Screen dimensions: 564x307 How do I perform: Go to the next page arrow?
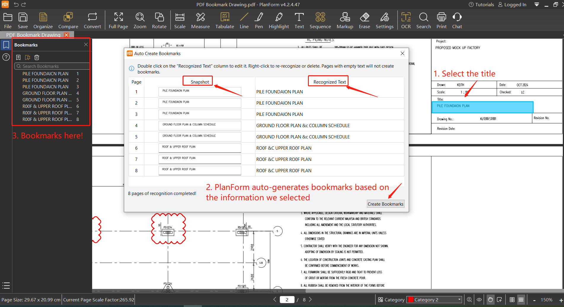pyautogui.click(x=310, y=300)
